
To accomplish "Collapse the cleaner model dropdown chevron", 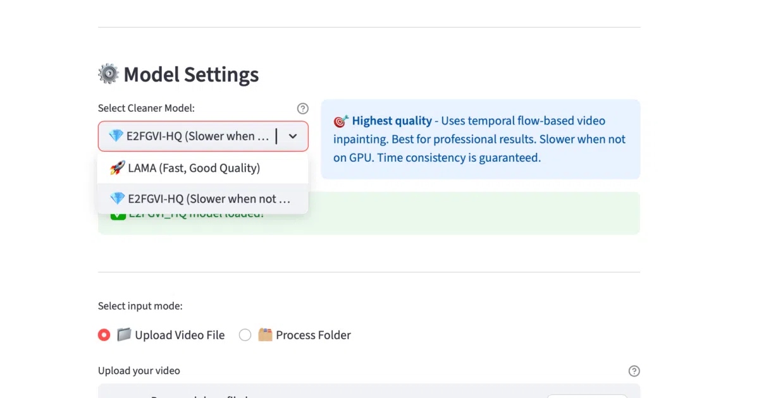I will tap(293, 136).
